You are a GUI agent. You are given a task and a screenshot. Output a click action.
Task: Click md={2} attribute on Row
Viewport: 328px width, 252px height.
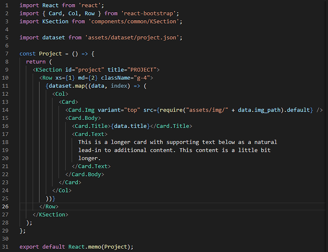88,78
